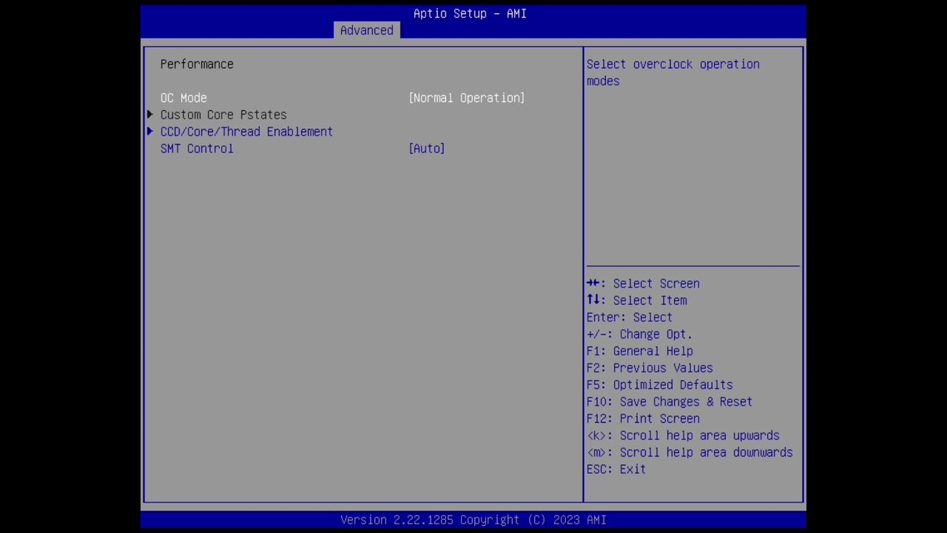947x533 pixels.
Task: Click the F2: Previous Values hint
Action: pos(650,368)
